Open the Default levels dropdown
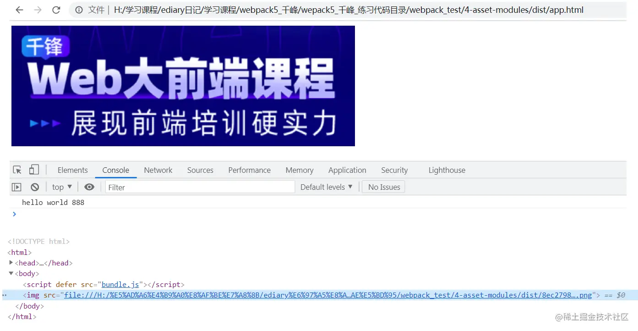The image size is (638, 331). tap(326, 187)
